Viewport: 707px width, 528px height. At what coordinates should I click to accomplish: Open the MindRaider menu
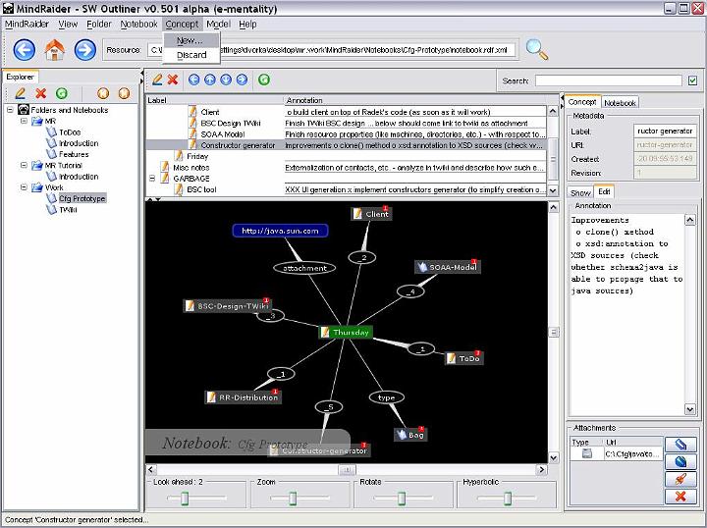[x=27, y=24]
